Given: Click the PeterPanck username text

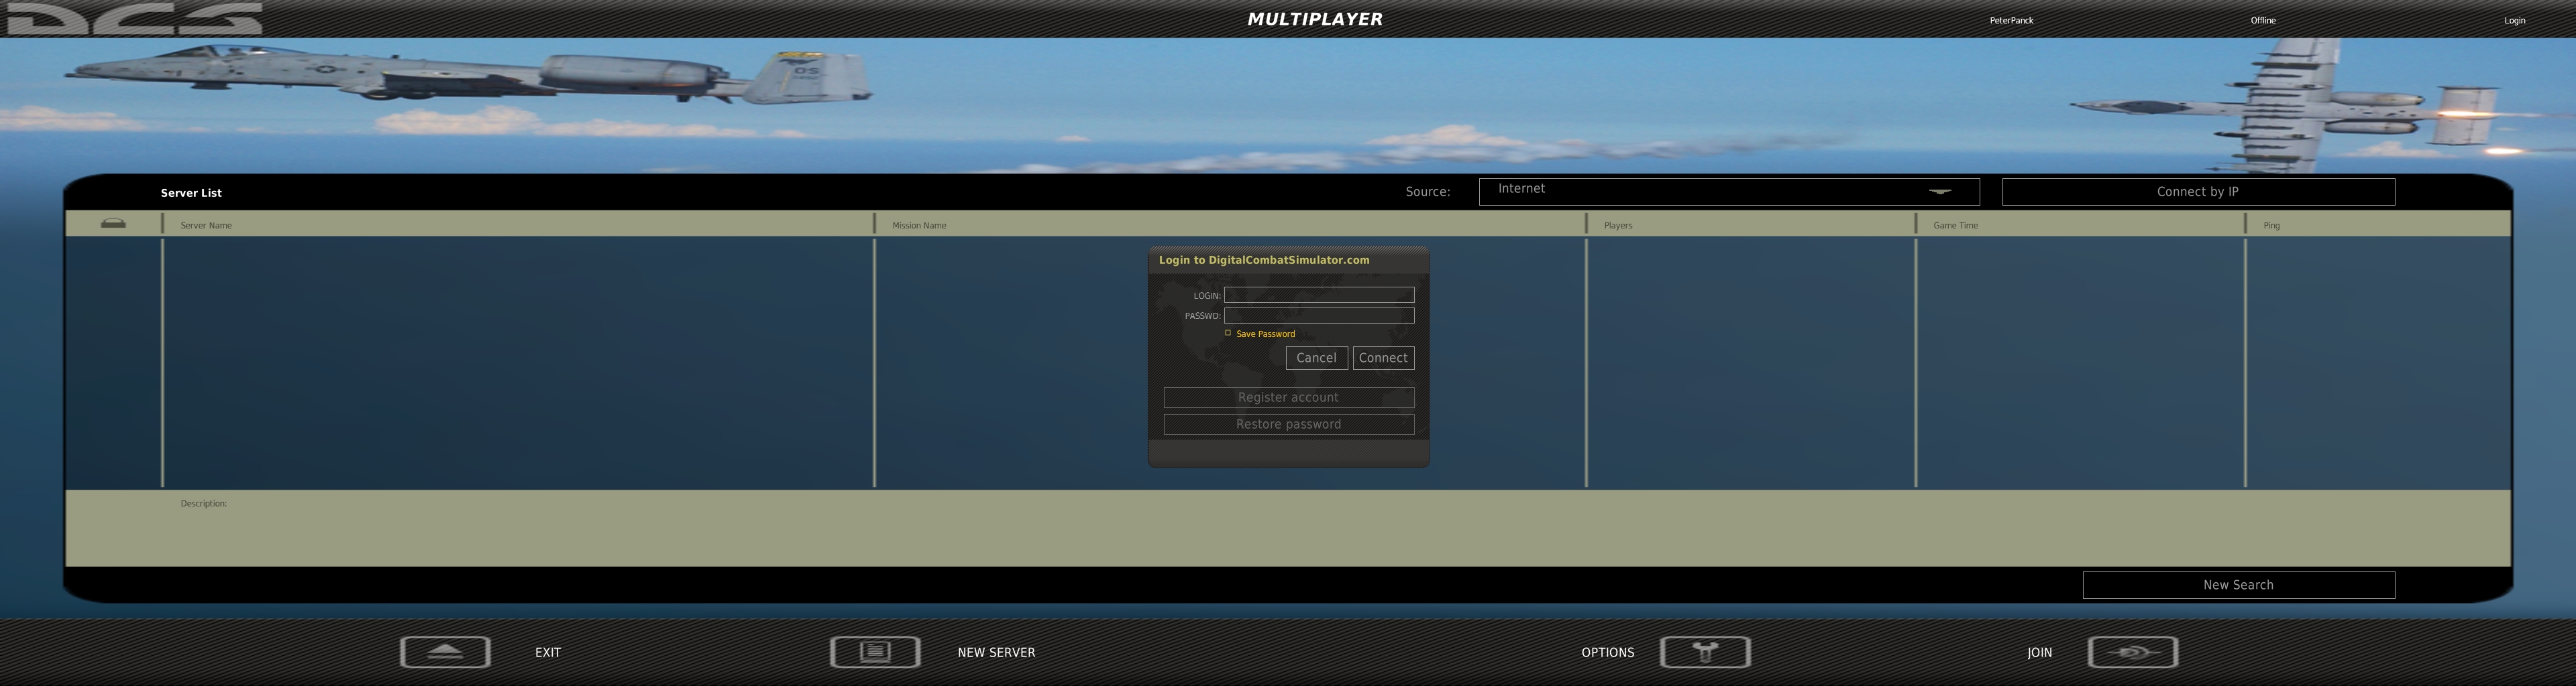Looking at the screenshot, I should pyautogui.click(x=2011, y=20).
